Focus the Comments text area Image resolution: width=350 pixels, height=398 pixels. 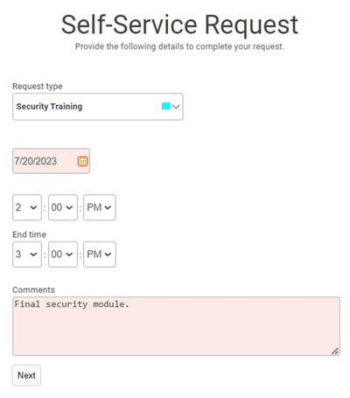176,326
